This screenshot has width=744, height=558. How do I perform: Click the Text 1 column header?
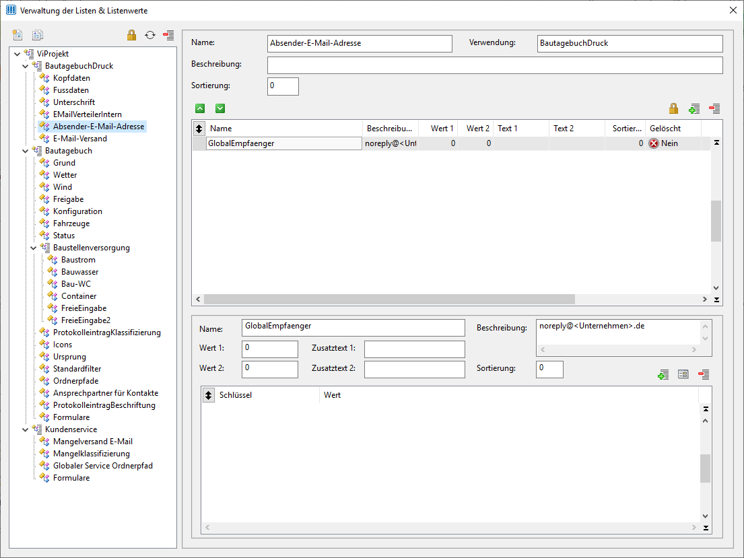(x=521, y=128)
